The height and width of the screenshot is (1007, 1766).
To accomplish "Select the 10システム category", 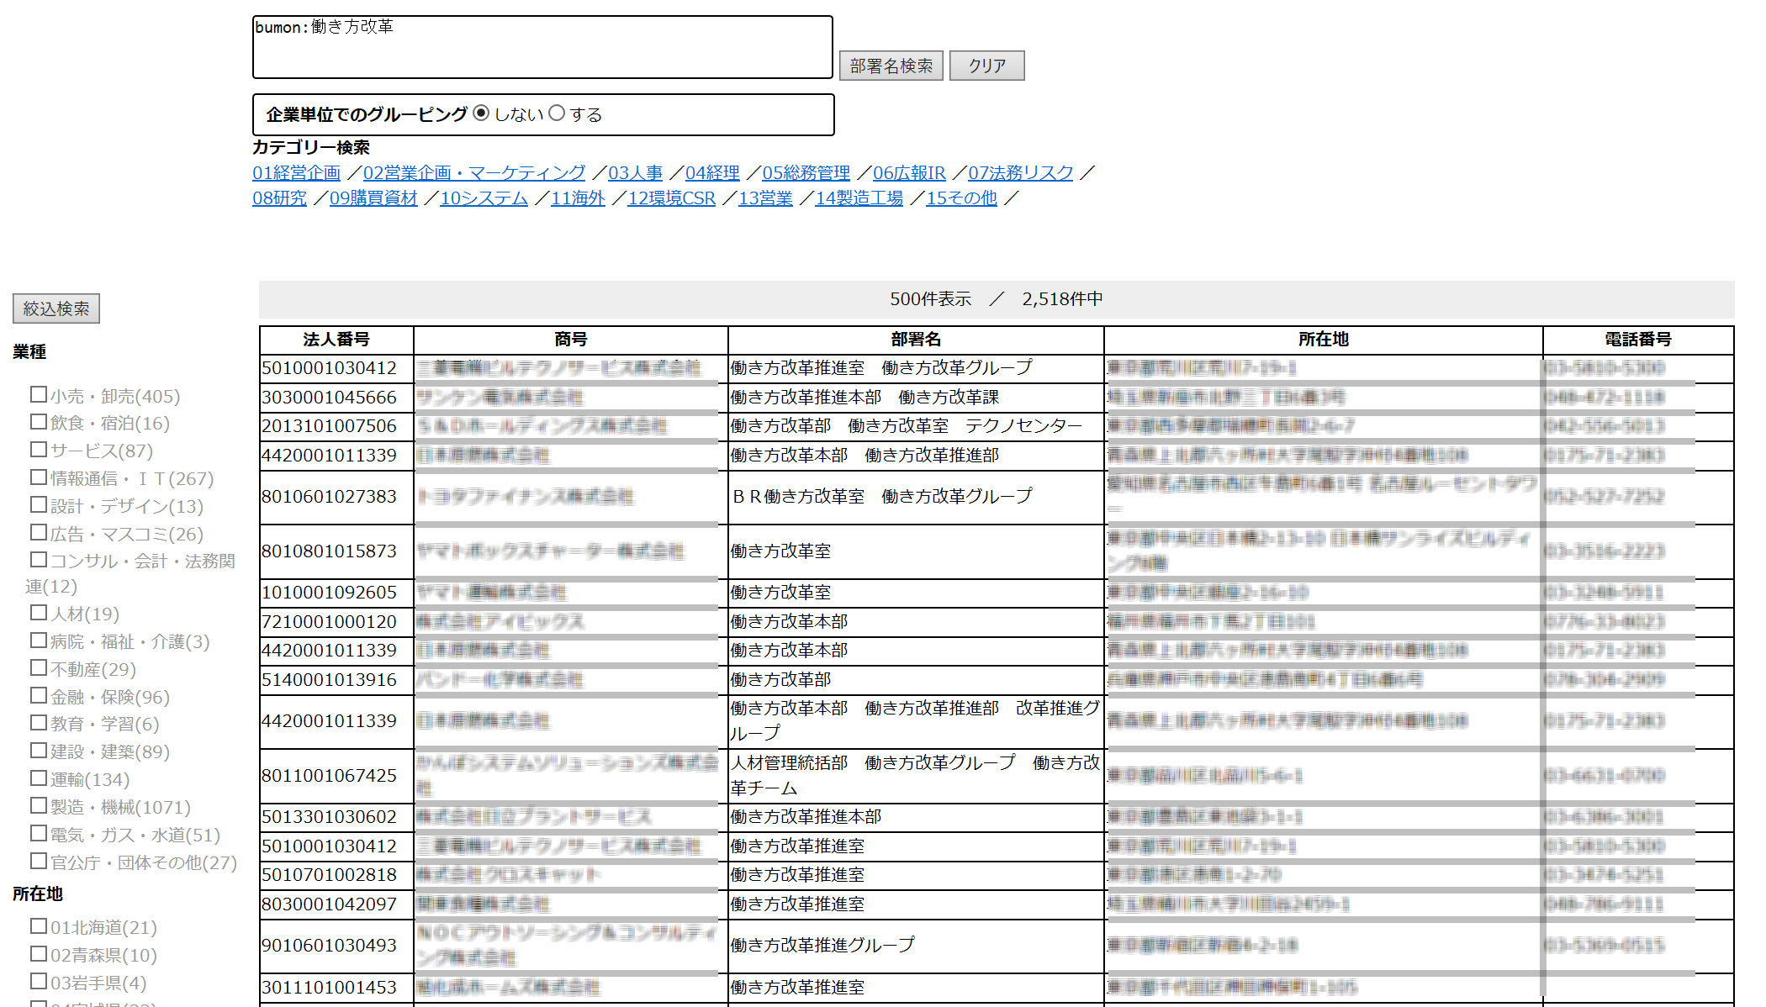I will pyautogui.click(x=484, y=198).
